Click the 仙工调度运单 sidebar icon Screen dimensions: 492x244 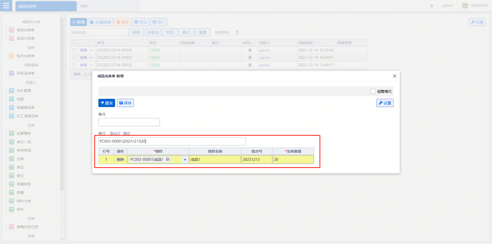12,116
